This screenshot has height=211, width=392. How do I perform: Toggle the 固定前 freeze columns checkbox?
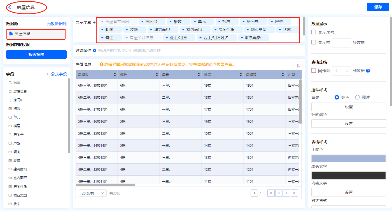point(314,71)
